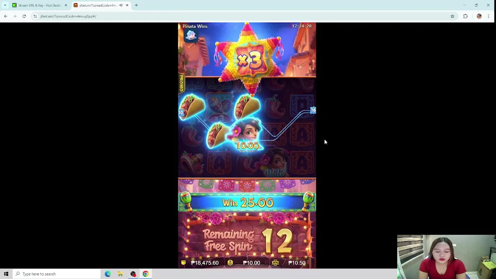Open the Extensions puzzle menu
496x279 pixels.
tap(465, 16)
